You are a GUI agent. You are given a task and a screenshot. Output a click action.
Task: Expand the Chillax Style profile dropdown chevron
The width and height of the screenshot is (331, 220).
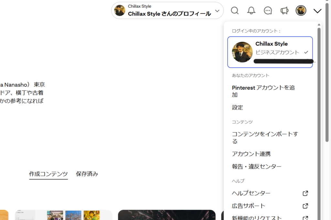[x=217, y=10]
